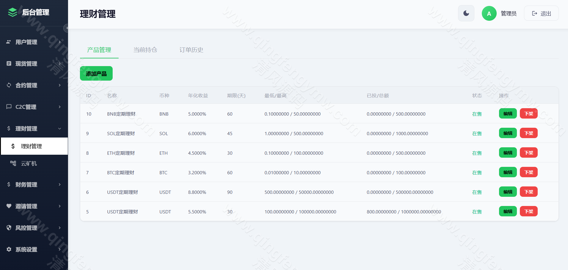Click the C2C管理 chat icon
The height and width of the screenshot is (270, 568).
pyautogui.click(x=9, y=107)
